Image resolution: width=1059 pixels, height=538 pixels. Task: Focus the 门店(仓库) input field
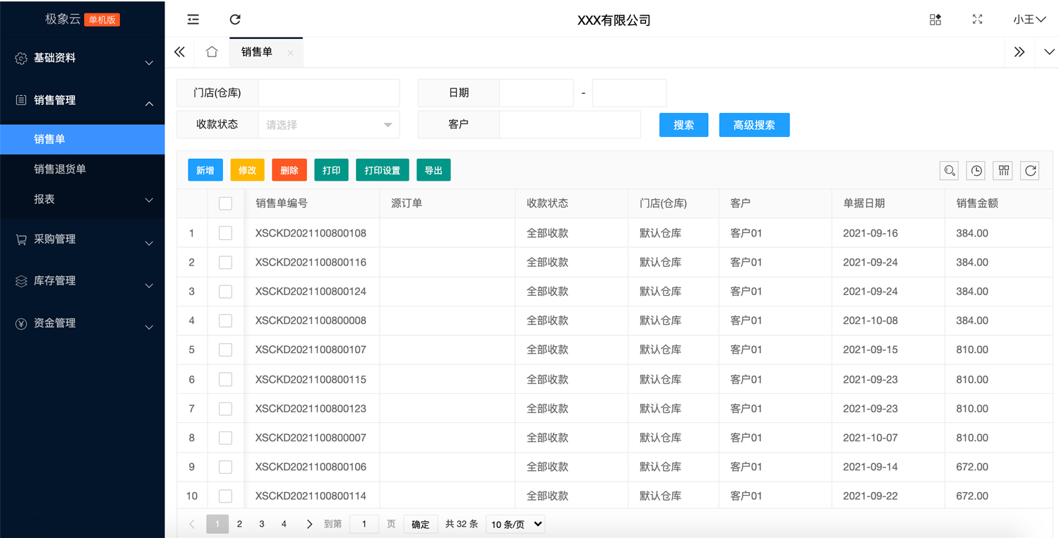329,92
